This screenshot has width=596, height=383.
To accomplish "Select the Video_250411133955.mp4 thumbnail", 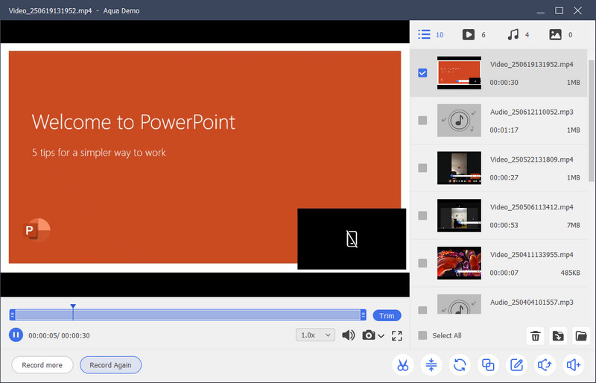I will coord(459,263).
